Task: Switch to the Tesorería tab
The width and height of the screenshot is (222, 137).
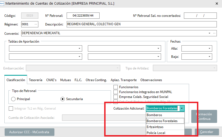Action: pos(36,80)
